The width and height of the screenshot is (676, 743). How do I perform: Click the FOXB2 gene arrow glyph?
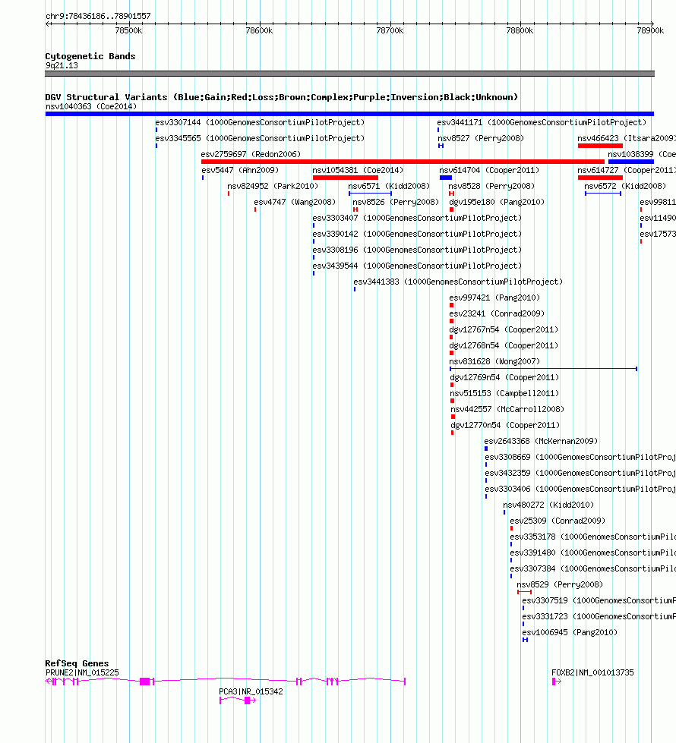coord(557,682)
